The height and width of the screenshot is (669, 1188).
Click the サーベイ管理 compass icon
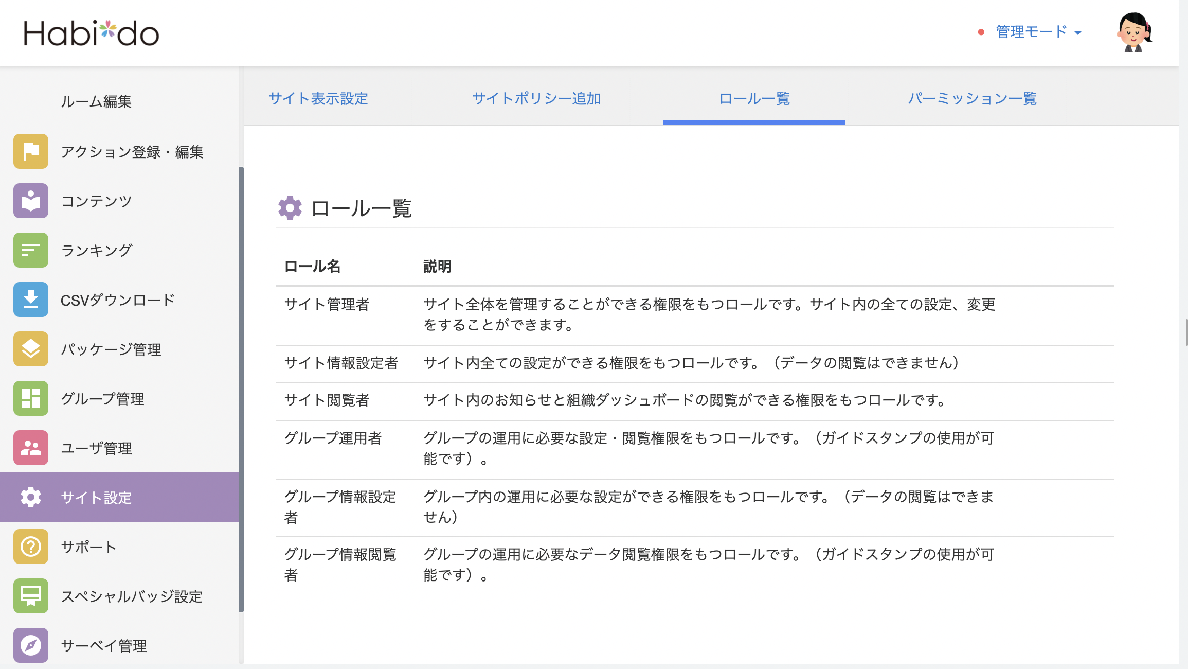[x=31, y=645]
